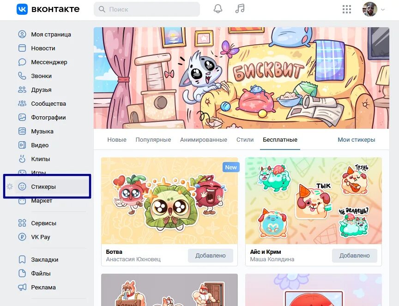
Task: Click the VK Pay ruble icon
Action: click(22, 237)
